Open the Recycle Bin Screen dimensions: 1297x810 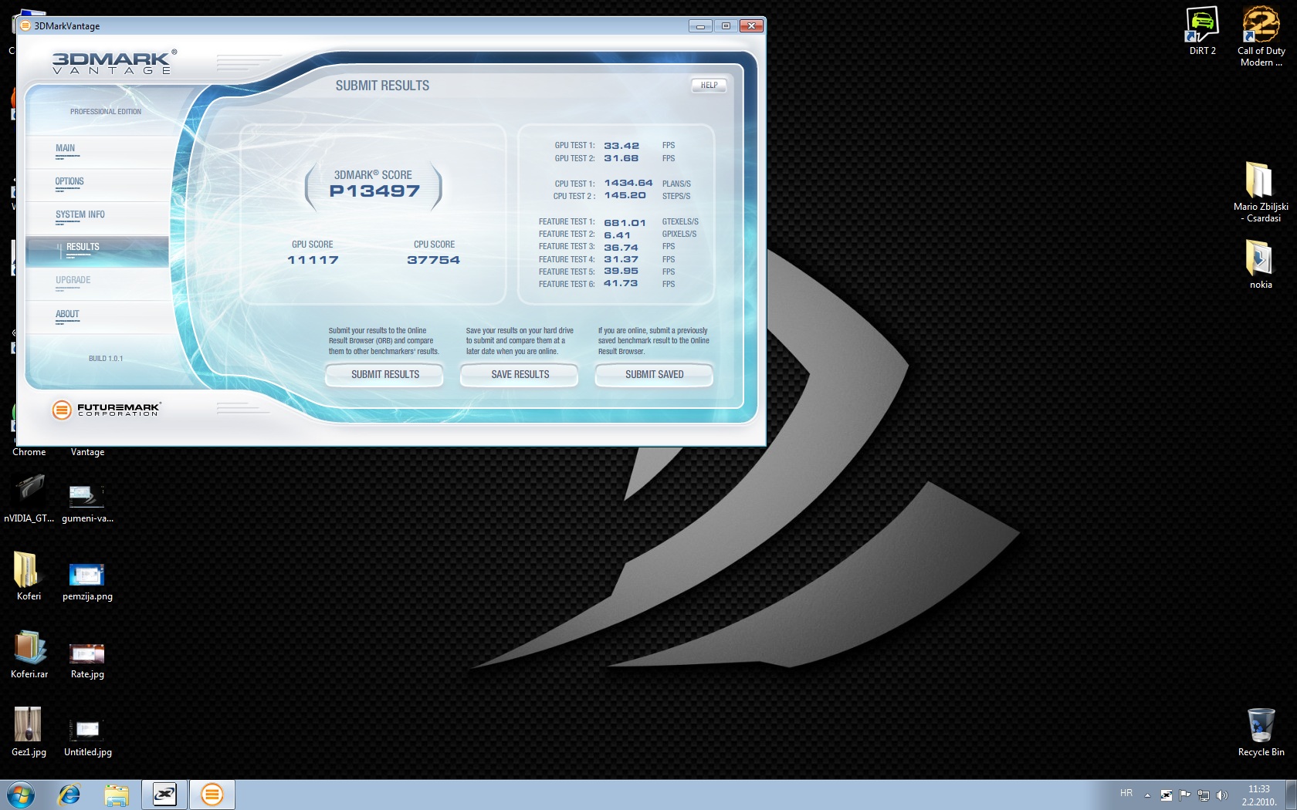(1261, 732)
